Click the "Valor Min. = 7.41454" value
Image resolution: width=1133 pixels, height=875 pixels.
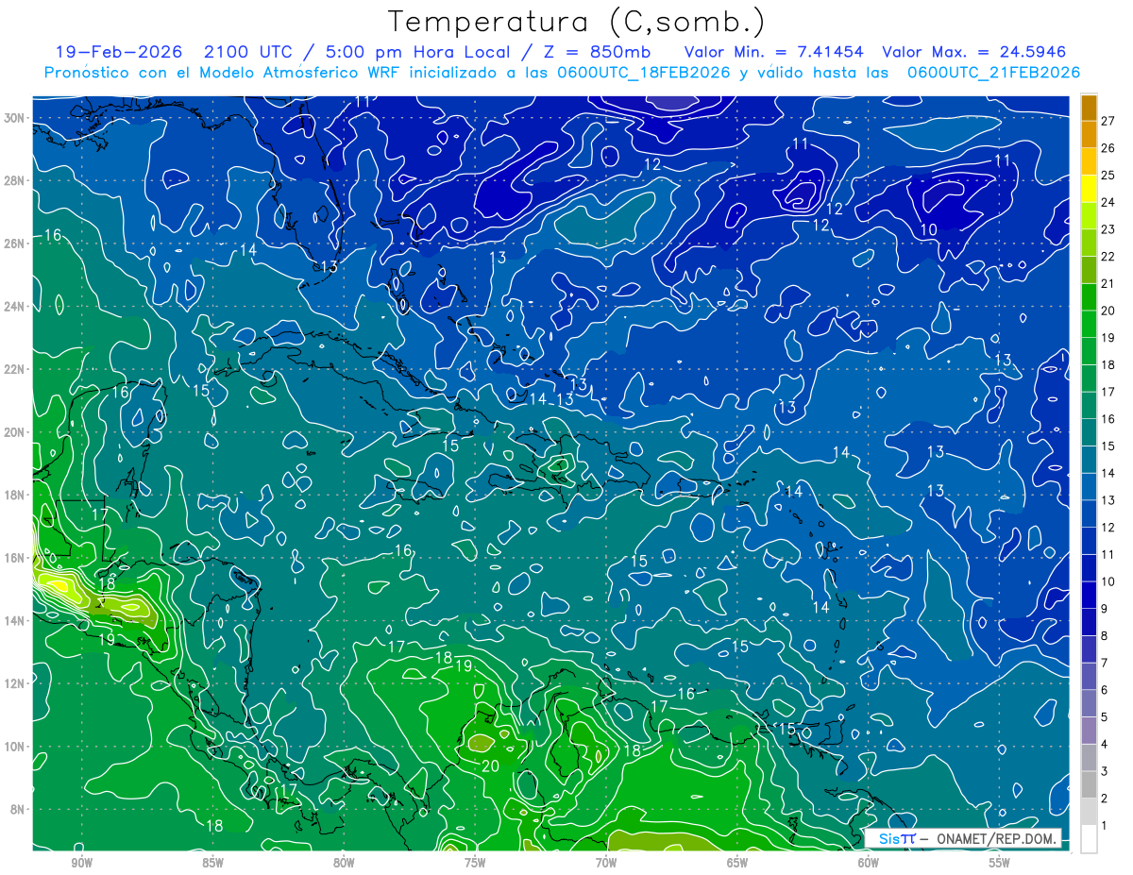pos(775,52)
